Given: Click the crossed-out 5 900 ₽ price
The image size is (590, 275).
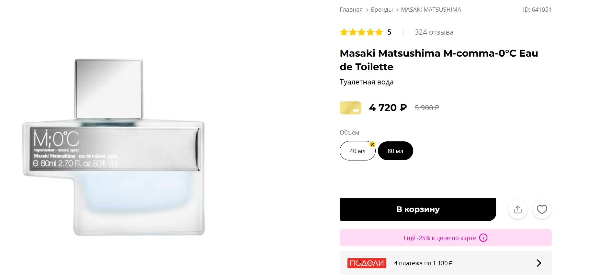Looking at the screenshot, I should click(427, 108).
